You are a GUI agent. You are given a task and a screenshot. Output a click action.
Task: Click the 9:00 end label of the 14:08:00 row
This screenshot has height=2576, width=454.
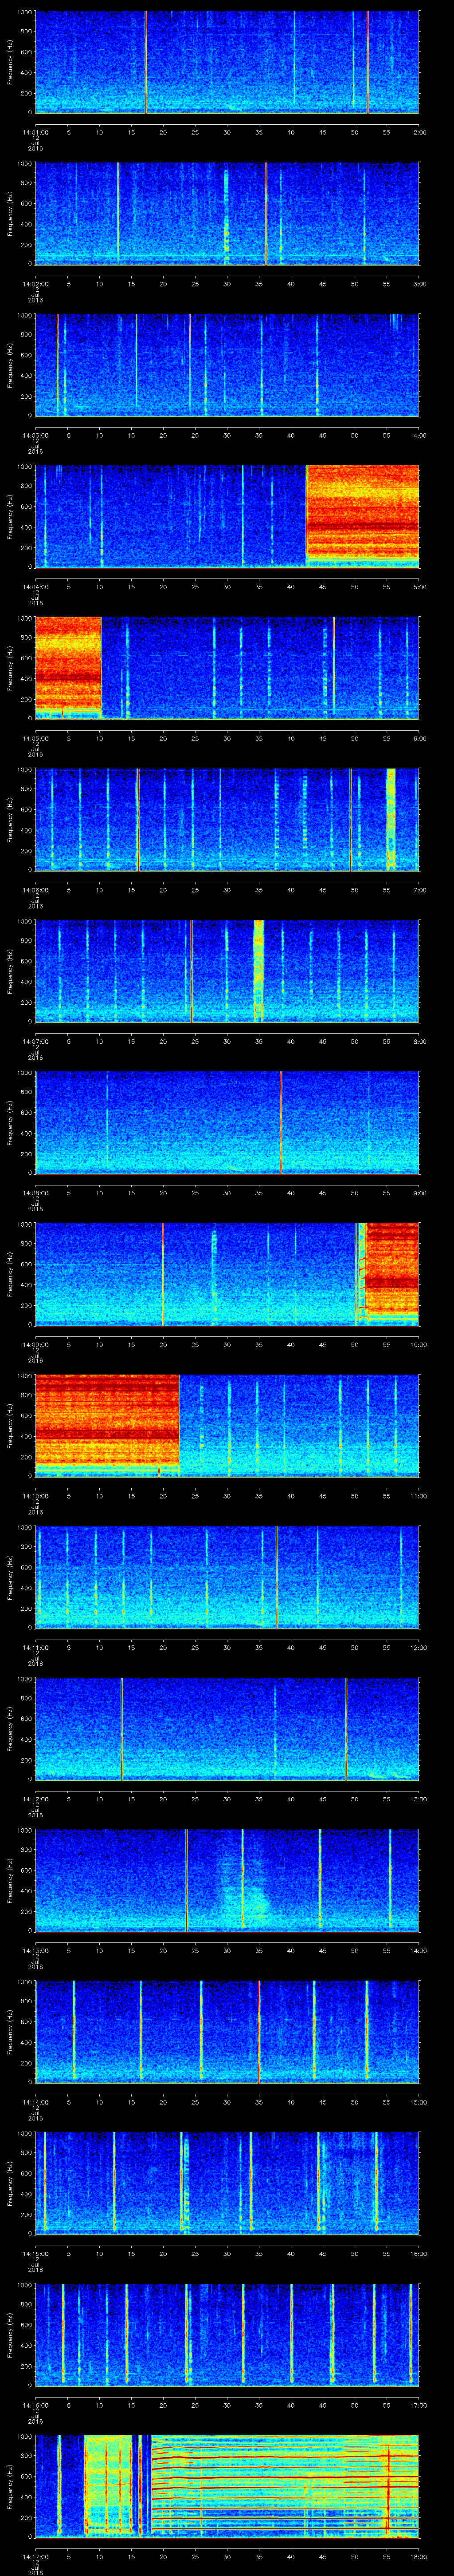(419, 1192)
